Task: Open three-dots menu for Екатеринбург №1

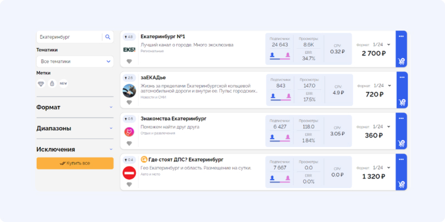Action: pos(401,37)
